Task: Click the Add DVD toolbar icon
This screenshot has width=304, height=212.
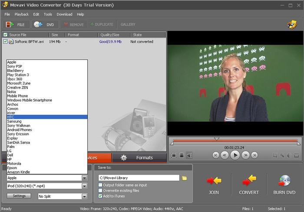Action: 38,25
